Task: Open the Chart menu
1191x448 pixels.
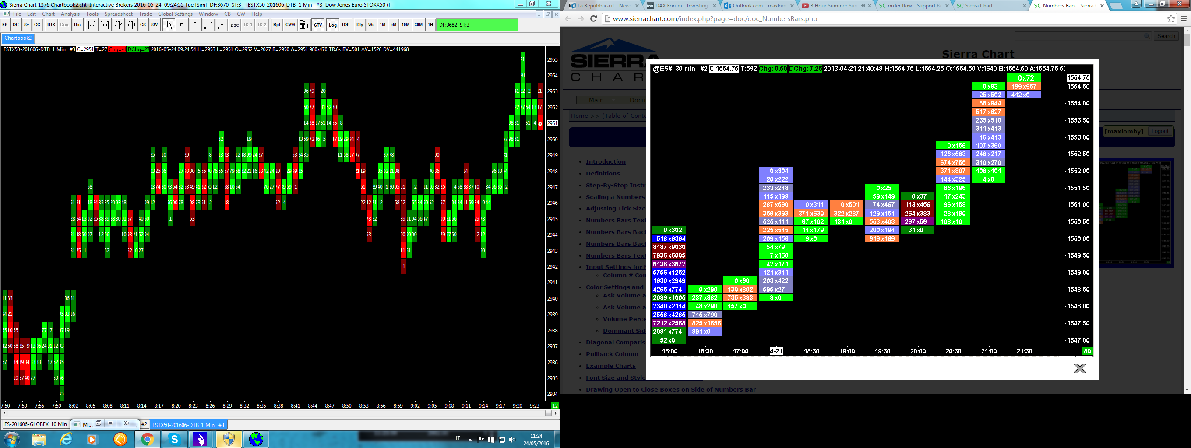Action: [49, 14]
